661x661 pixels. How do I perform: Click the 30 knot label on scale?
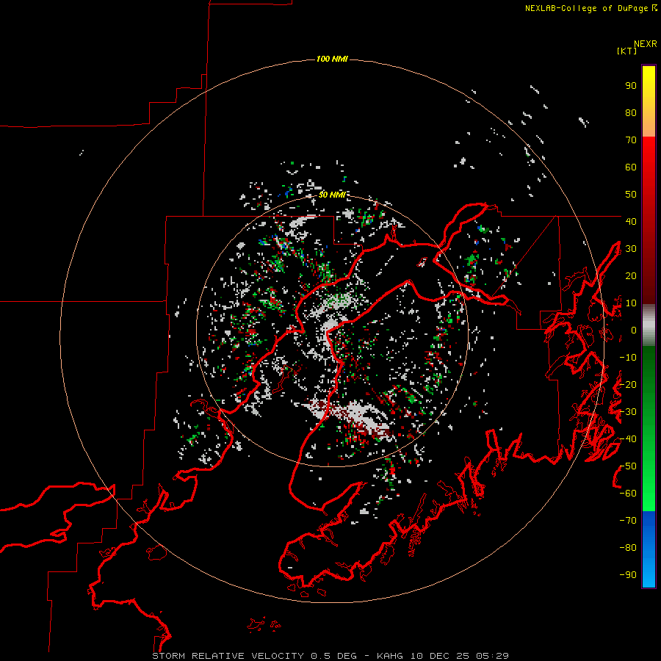click(631, 249)
